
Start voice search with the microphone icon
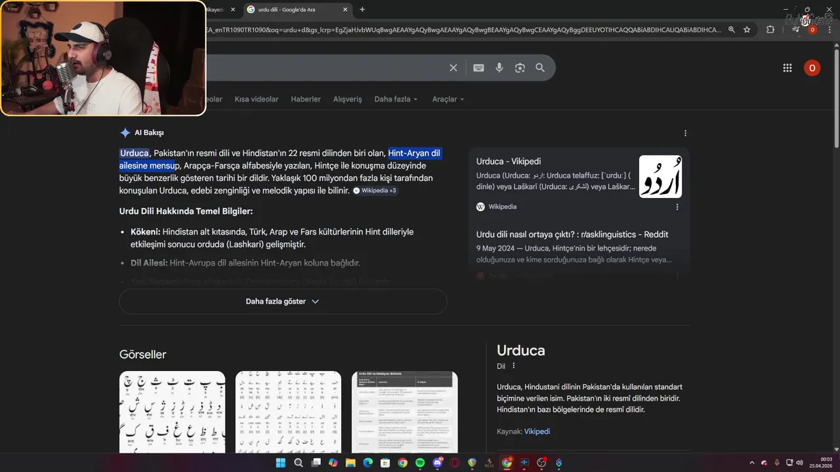coord(499,68)
